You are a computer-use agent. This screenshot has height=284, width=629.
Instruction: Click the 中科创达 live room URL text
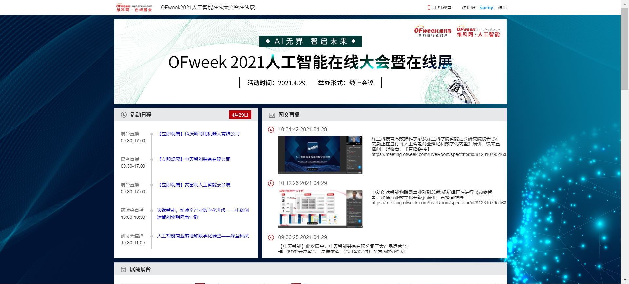pyautogui.click(x=439, y=203)
